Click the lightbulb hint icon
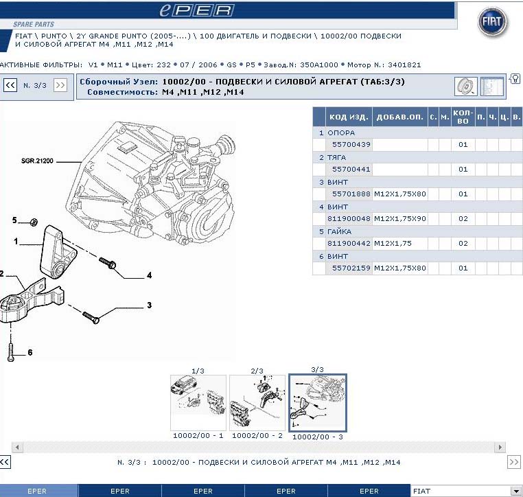This screenshot has height=497, width=523. pyautogui.click(x=515, y=80)
